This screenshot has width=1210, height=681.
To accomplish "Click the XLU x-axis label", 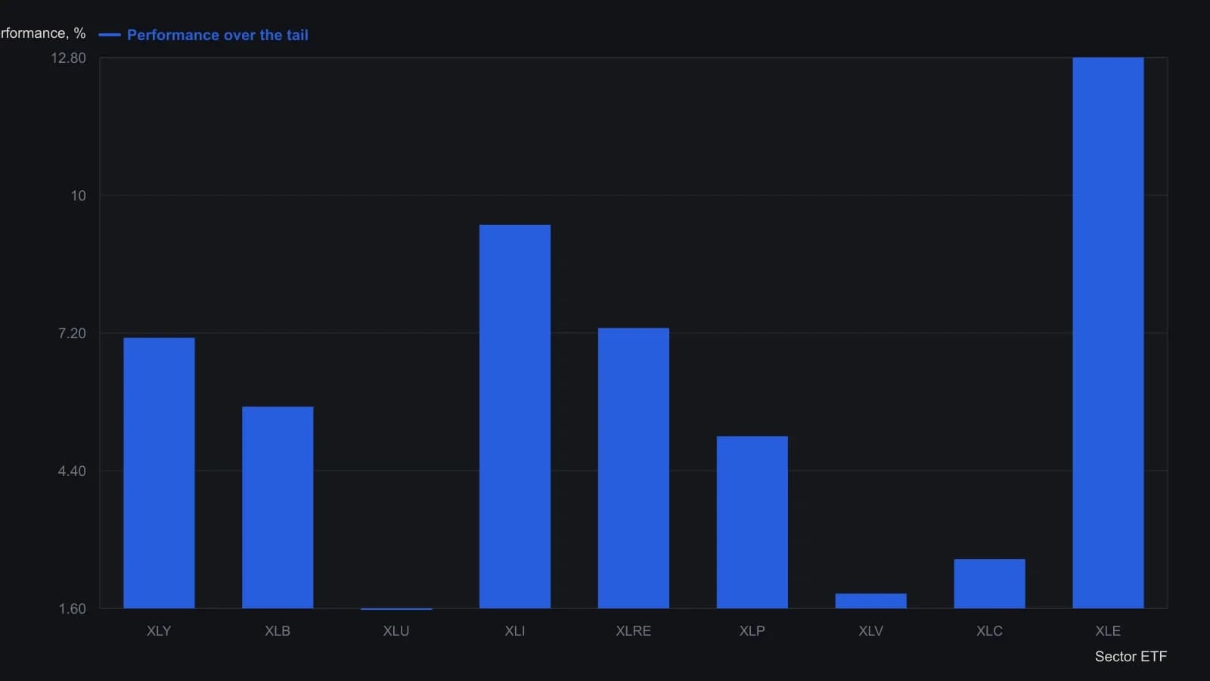I will coord(396,631).
